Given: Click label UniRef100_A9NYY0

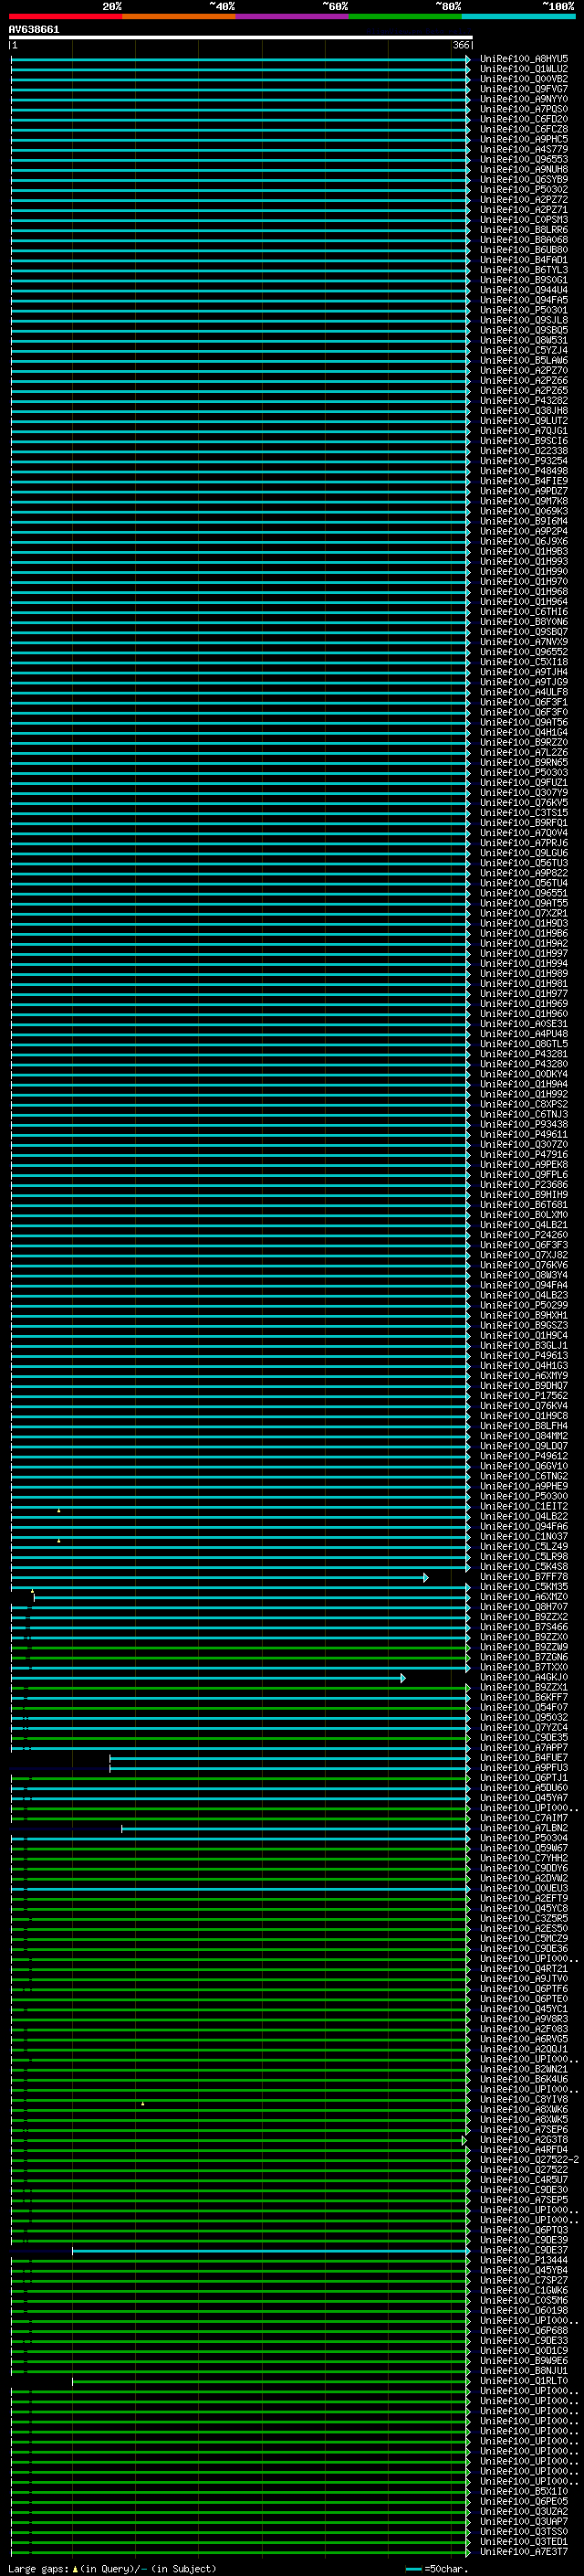Looking at the screenshot, I should pos(523,99).
